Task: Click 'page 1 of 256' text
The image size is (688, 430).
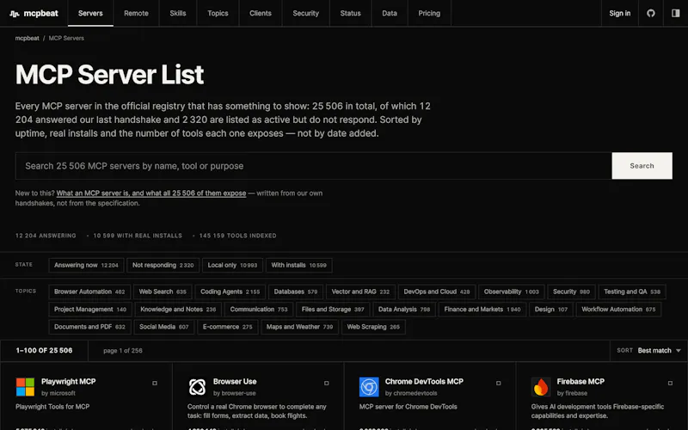Action: (123, 351)
